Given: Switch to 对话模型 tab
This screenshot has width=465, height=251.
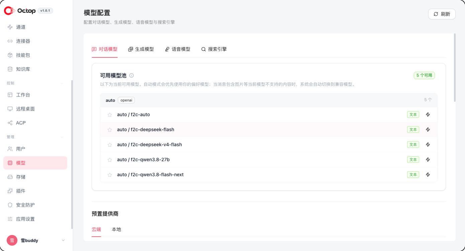Looking at the screenshot, I should click(x=105, y=49).
